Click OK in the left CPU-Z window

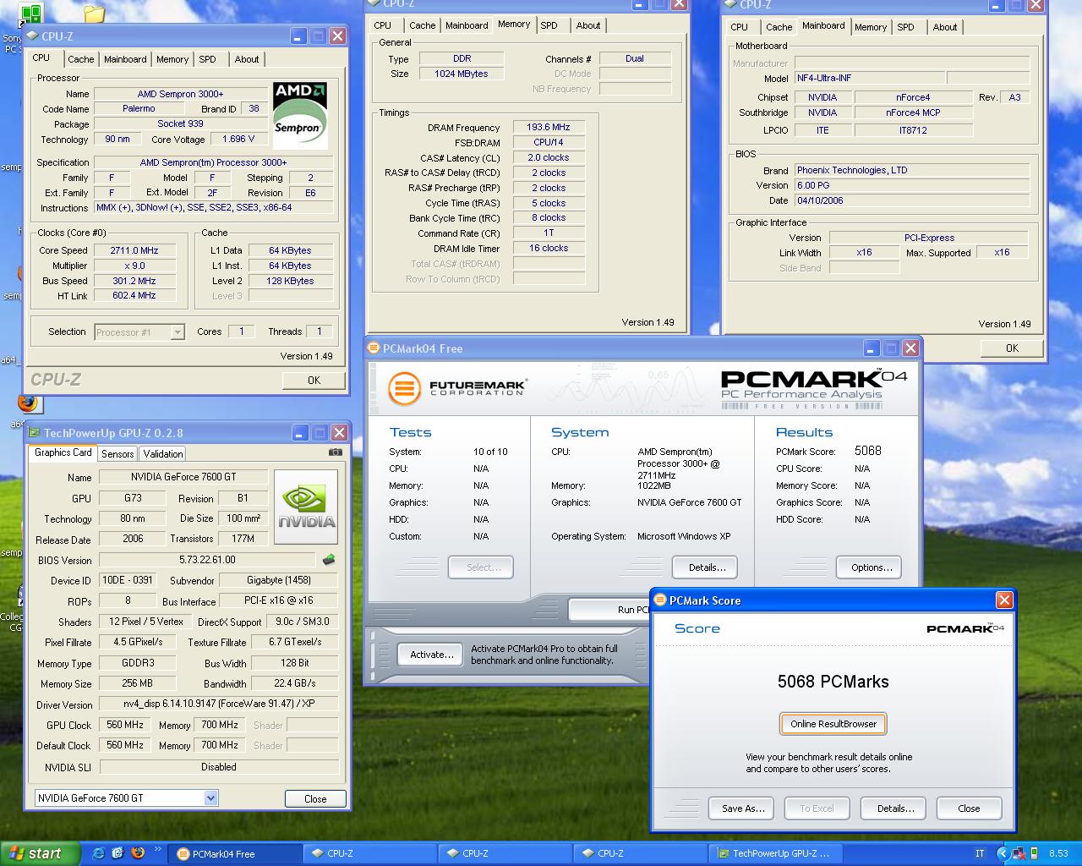pyautogui.click(x=314, y=381)
